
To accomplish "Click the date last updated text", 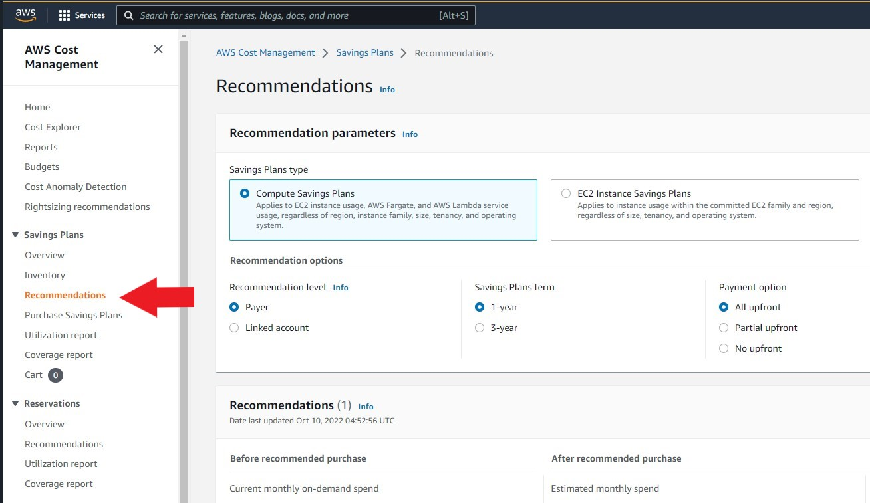I will [x=312, y=421].
